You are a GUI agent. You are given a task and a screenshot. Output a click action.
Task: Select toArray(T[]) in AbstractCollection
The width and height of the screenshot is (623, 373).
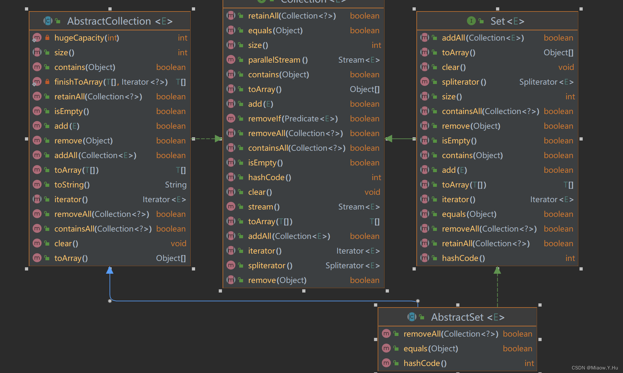[x=76, y=170]
